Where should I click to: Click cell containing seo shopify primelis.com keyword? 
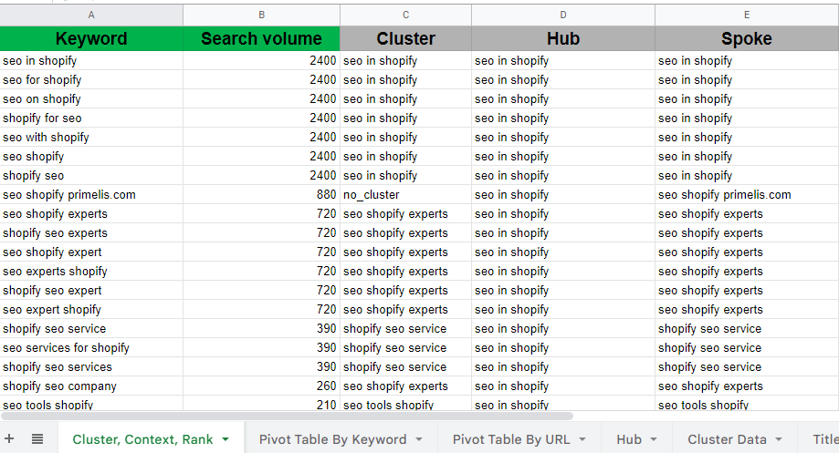(69, 195)
